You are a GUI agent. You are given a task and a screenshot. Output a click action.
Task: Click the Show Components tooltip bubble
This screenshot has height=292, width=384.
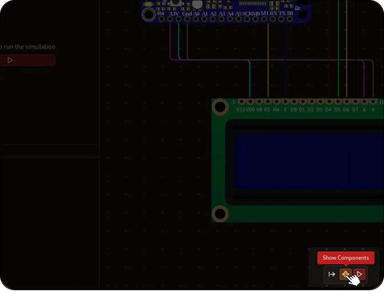click(345, 258)
